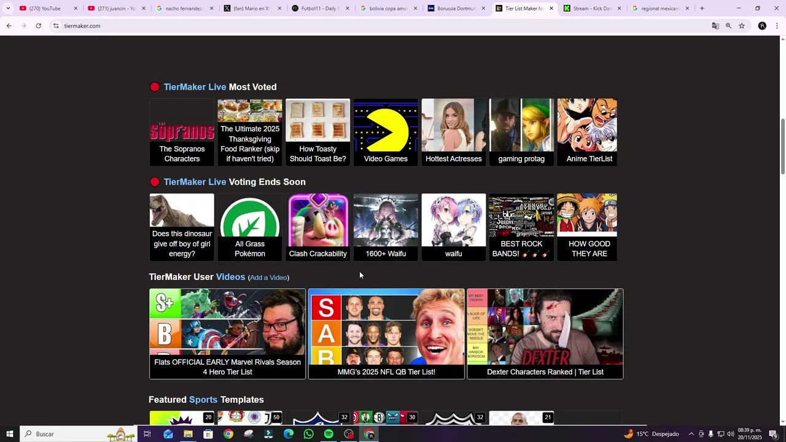Open the weather widget showing 15°C Despejado
786x442 pixels.
(651, 434)
